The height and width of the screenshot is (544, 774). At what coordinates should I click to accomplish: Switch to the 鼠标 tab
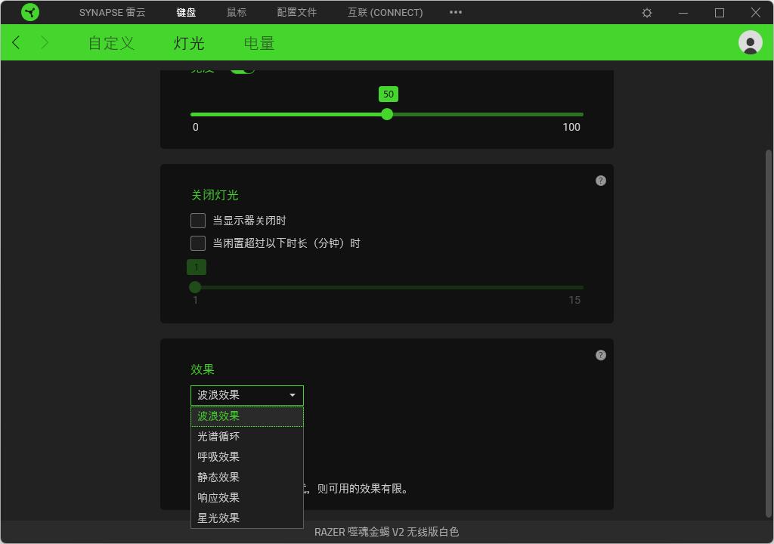point(236,12)
